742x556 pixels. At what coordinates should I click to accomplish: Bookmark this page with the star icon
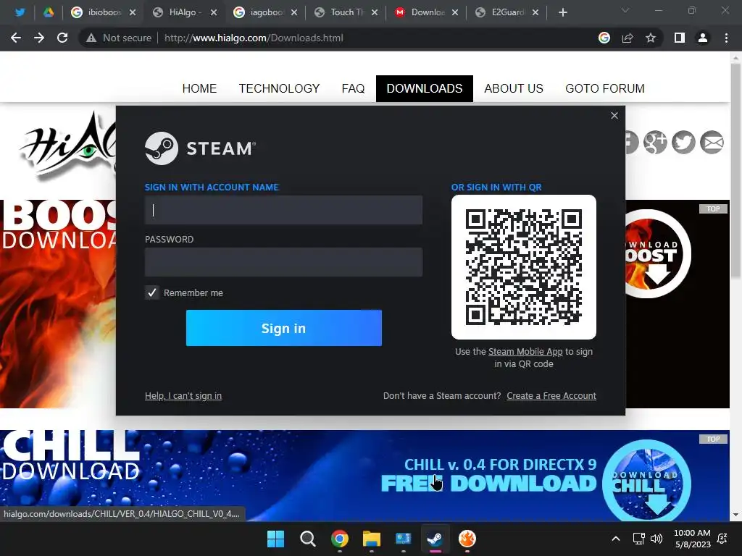pyautogui.click(x=651, y=38)
